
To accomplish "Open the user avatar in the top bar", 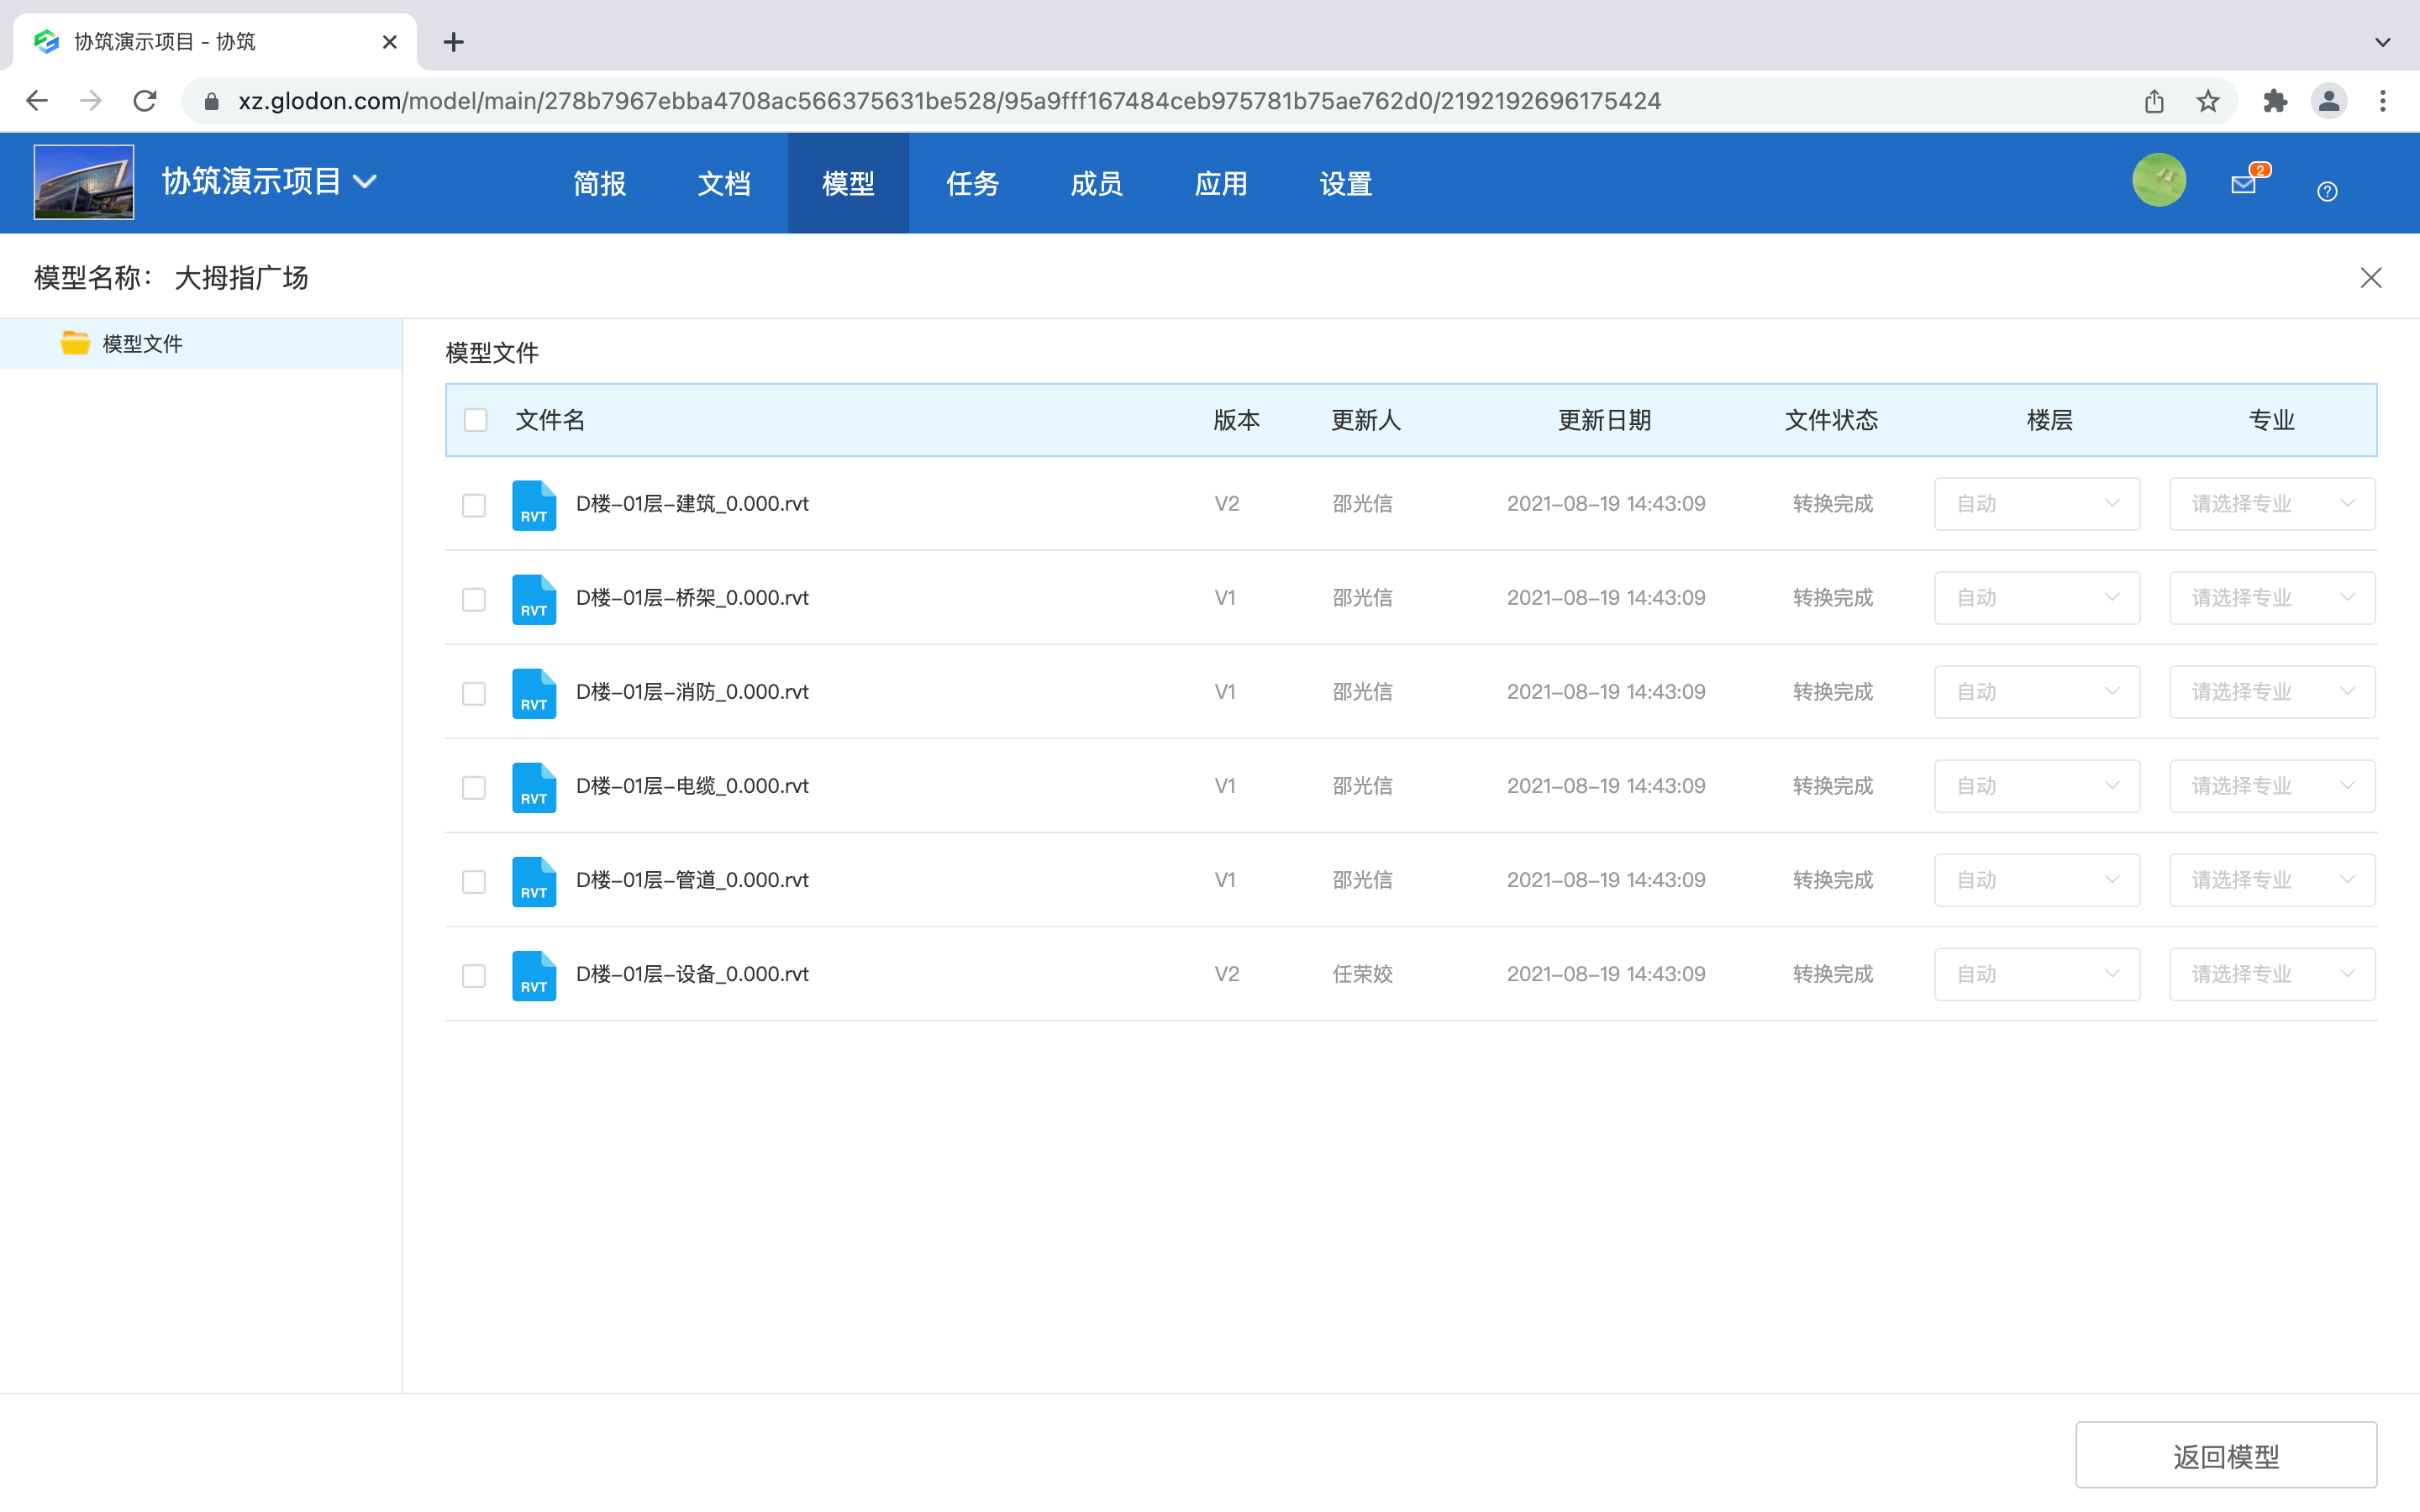I will click(2159, 180).
